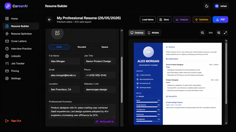Zoom in the resume preview
Viewport: 236px width, 132px height.
(x=219, y=33)
